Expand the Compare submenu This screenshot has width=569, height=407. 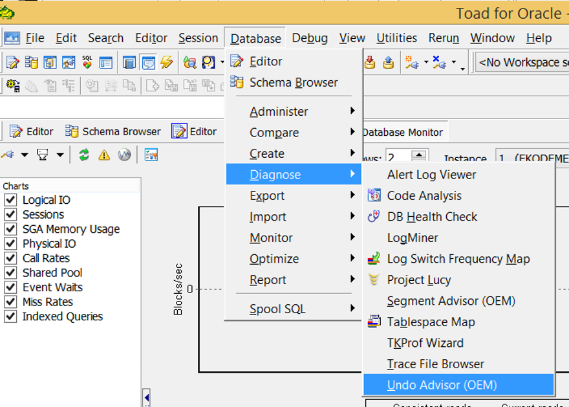[294, 132]
